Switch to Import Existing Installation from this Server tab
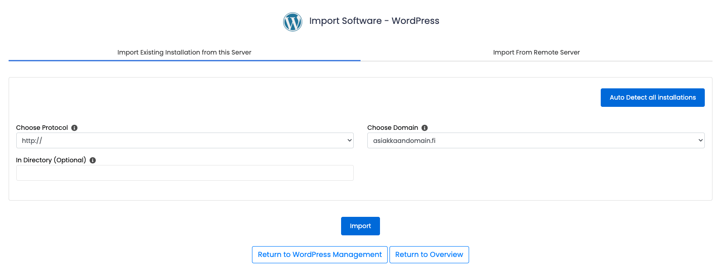The width and height of the screenshot is (717, 275). 185,52
